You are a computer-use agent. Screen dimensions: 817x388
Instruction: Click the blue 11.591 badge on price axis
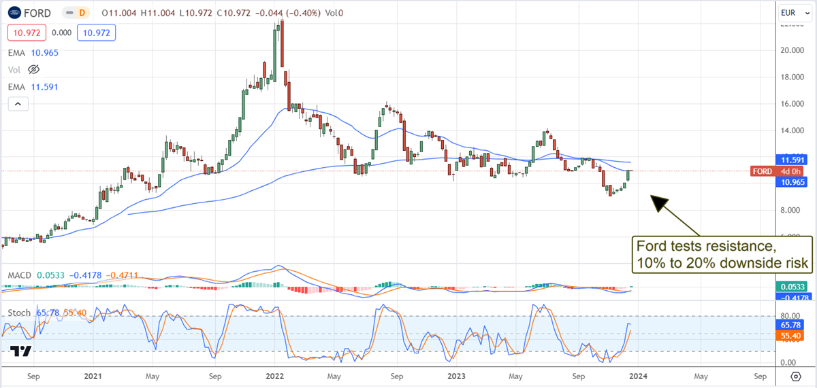(792, 159)
